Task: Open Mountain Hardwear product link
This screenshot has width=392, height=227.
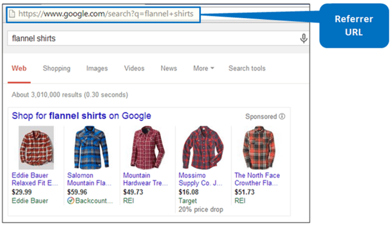Action: [x=145, y=179]
